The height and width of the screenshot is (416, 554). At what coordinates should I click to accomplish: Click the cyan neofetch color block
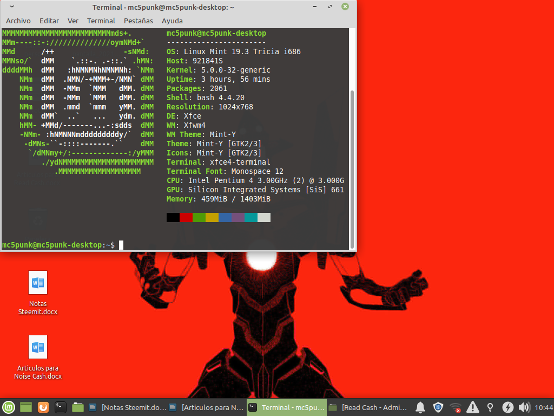[251, 217]
